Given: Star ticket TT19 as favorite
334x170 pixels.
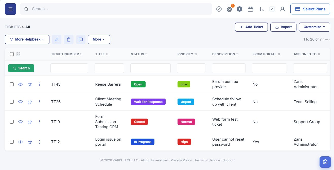Looking at the screenshot, I should pos(30,122).
